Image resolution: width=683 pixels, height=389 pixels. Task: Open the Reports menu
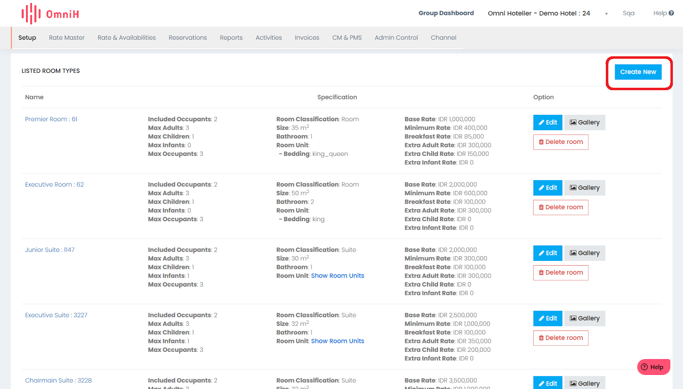pos(231,38)
